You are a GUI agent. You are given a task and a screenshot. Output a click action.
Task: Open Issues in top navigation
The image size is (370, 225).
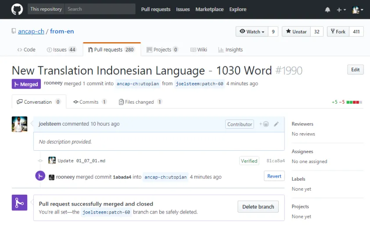(183, 9)
